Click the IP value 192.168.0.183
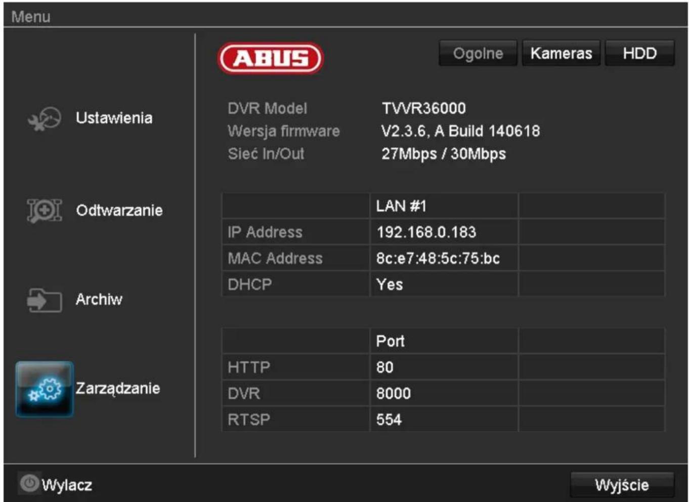The image size is (689, 502). 426,232
